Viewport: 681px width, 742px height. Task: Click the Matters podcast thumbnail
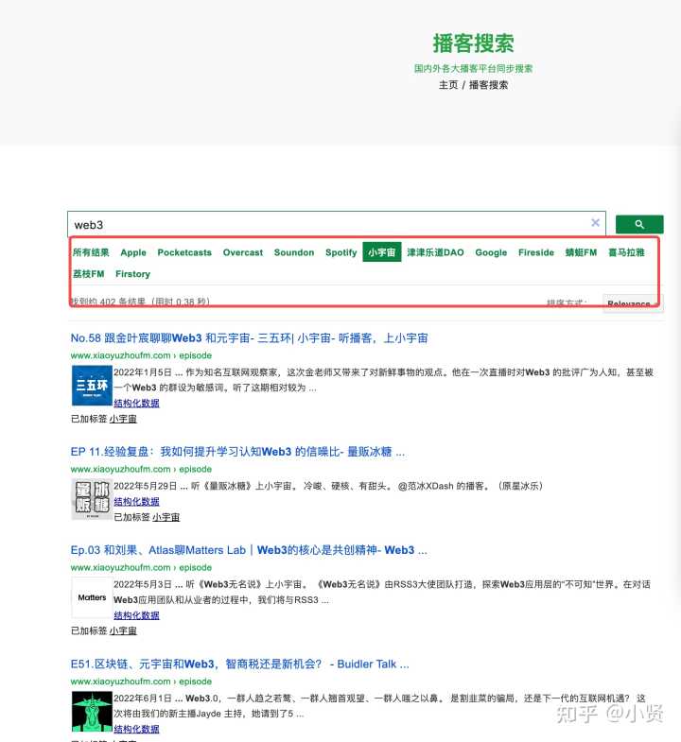pos(92,597)
